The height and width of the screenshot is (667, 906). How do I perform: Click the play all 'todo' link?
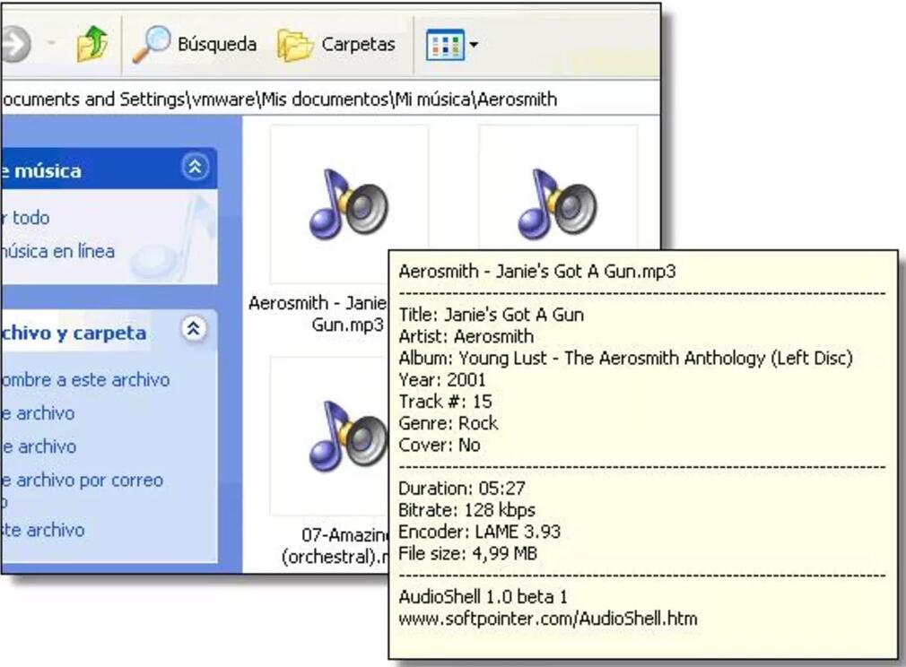29,218
